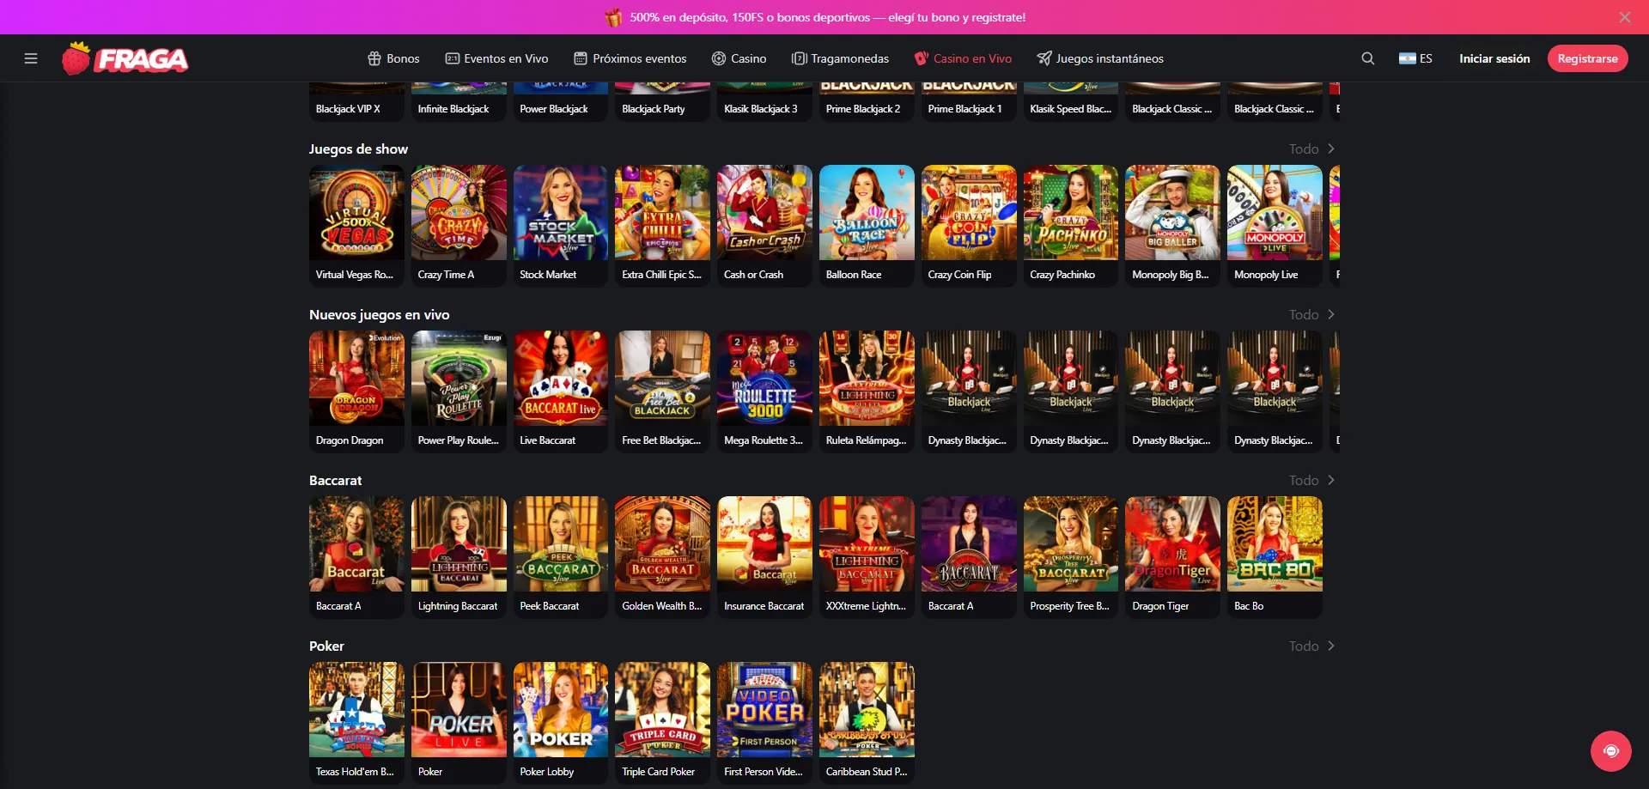Launch Dragon Tiger game
Viewport: 1649px width, 789px height.
click(x=1173, y=557)
